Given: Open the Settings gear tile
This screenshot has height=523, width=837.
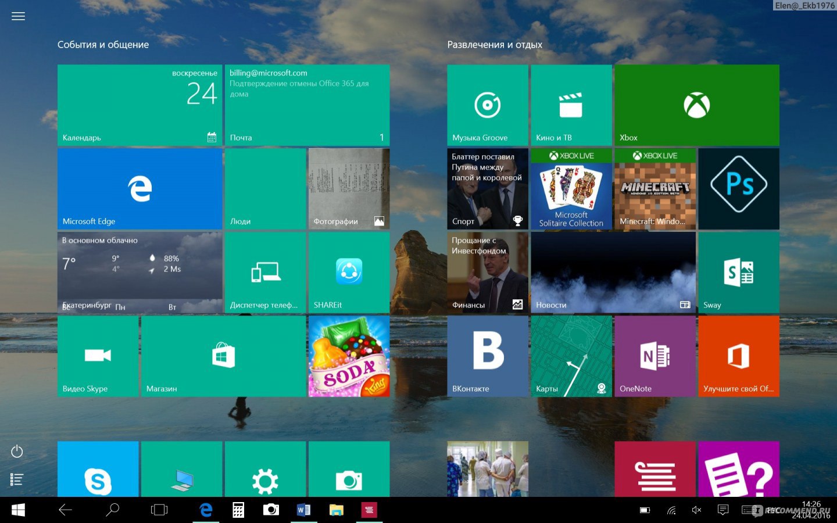Looking at the screenshot, I should [x=265, y=468].
